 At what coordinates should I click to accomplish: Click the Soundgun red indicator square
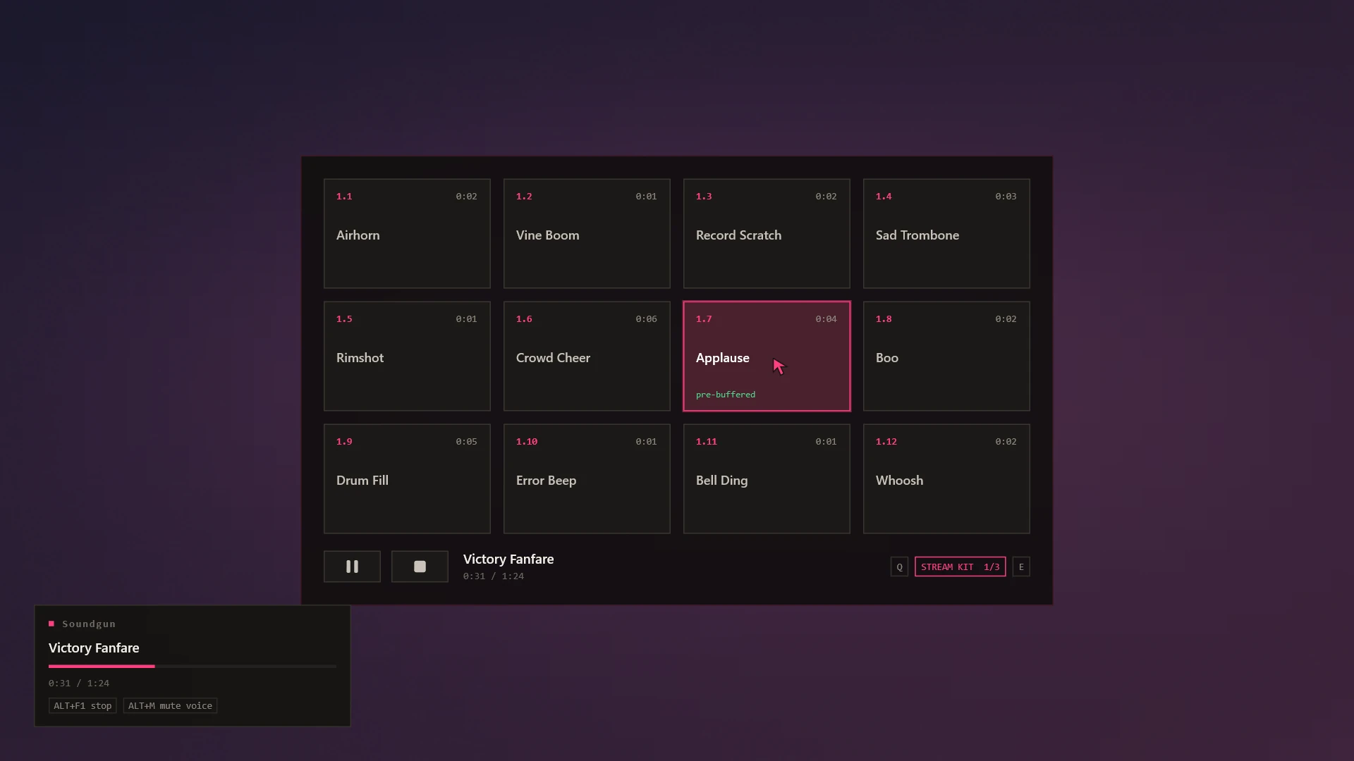click(x=51, y=624)
